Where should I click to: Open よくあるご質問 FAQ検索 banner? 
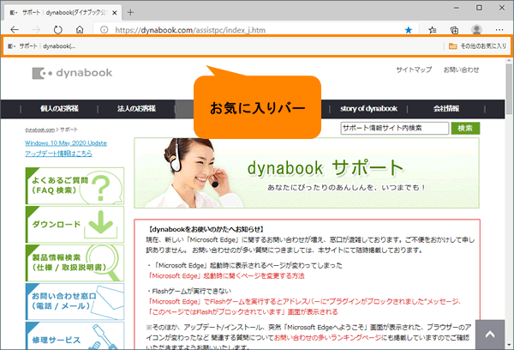75,186
